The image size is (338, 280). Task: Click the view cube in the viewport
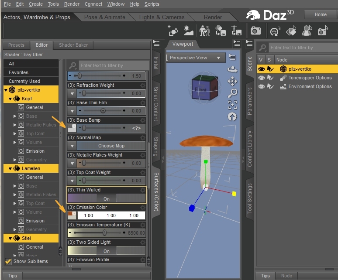pos(204,88)
